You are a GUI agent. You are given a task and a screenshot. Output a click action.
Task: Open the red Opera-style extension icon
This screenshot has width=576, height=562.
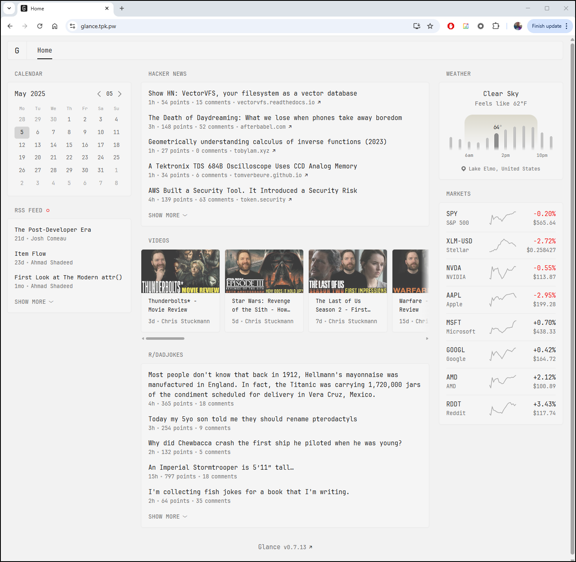pos(451,26)
